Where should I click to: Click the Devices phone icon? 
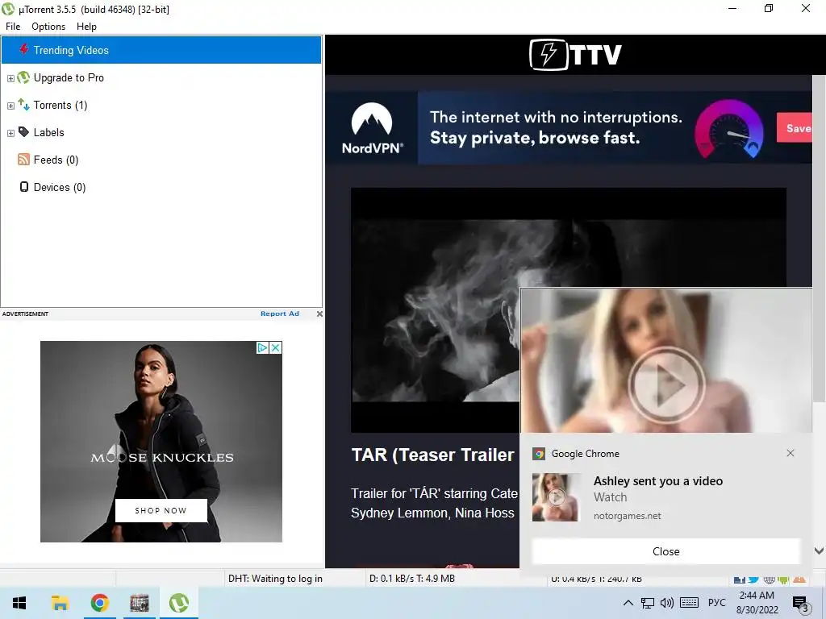(23, 187)
